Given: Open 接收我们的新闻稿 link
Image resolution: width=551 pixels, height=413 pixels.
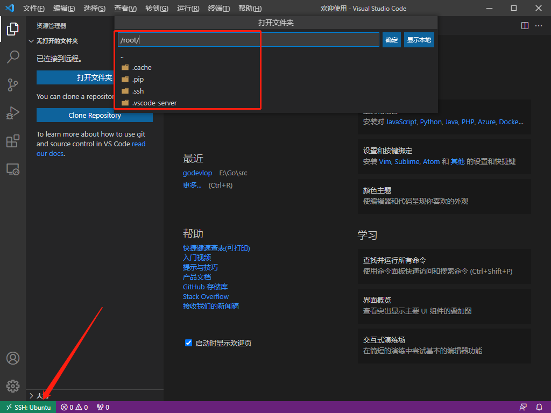Looking at the screenshot, I should pyautogui.click(x=211, y=306).
